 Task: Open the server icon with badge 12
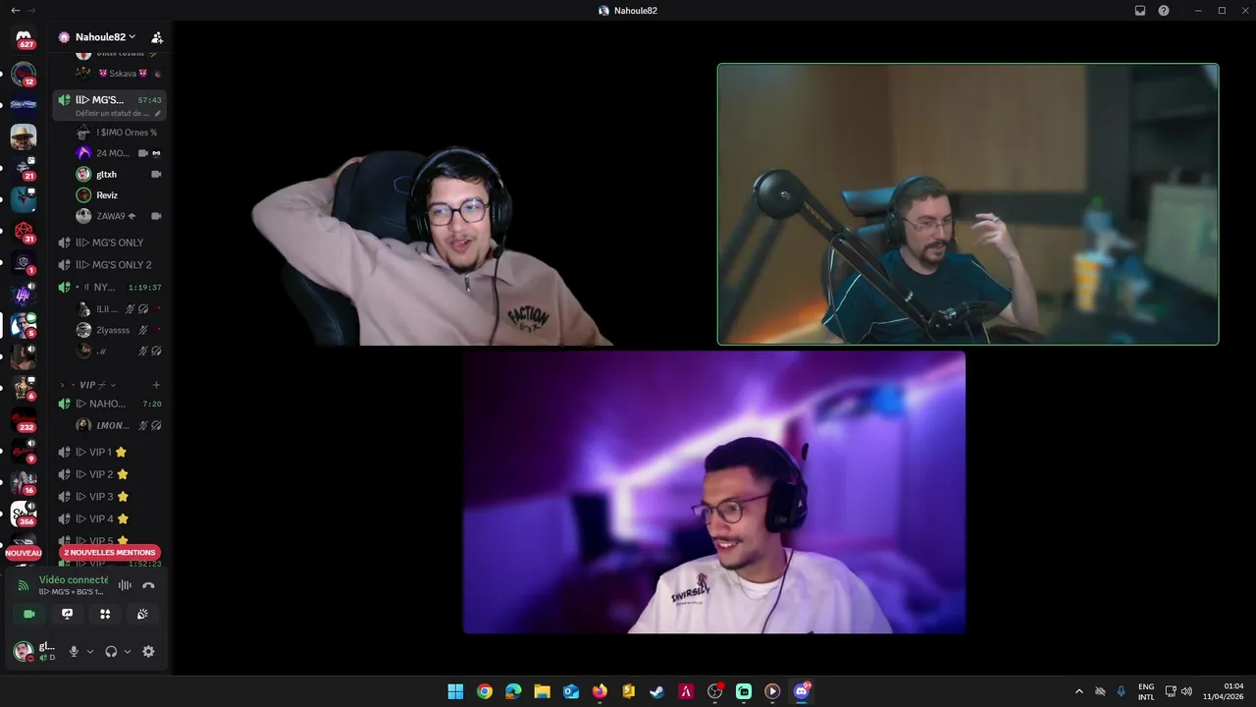pos(24,74)
